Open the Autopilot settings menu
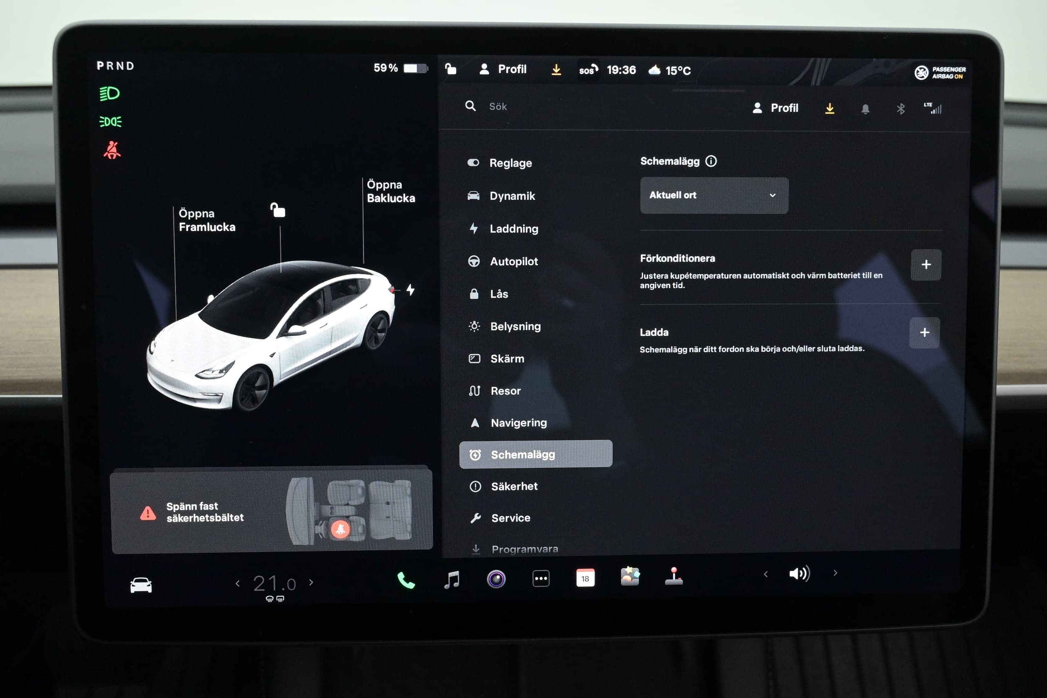 pyautogui.click(x=513, y=261)
